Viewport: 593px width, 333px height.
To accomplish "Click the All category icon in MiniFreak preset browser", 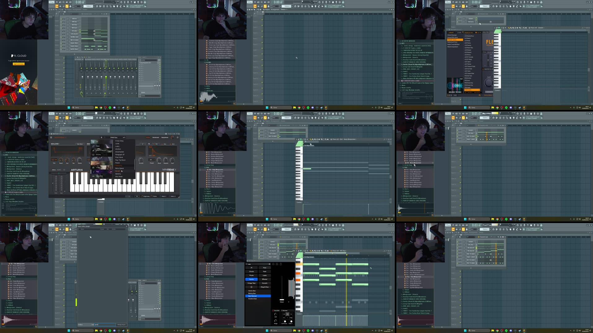I will point(93,142).
